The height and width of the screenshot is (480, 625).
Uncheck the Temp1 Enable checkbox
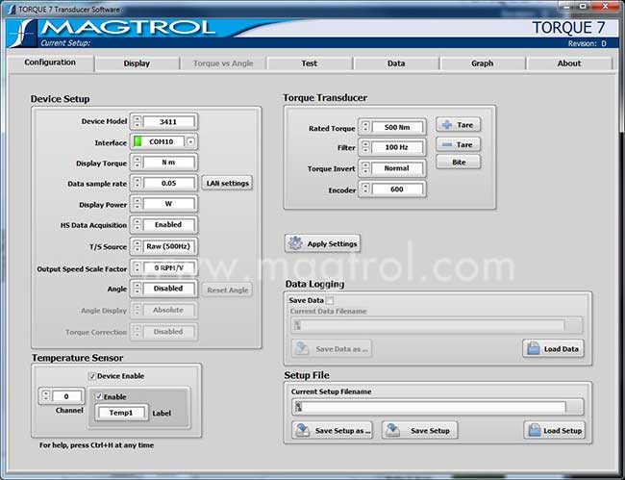tap(98, 396)
